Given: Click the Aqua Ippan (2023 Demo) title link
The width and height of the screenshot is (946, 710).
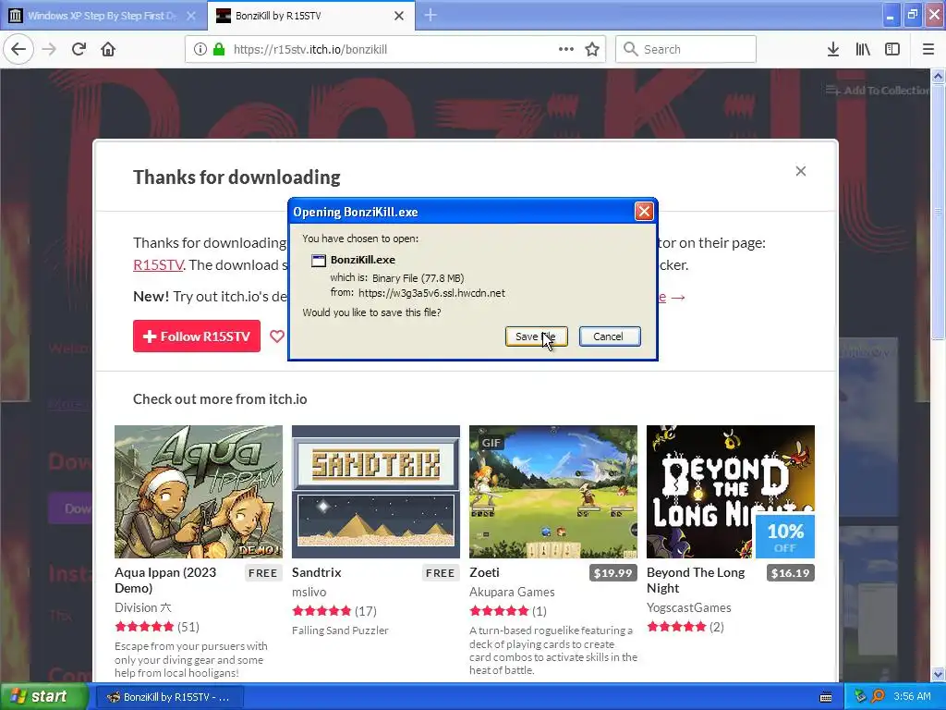Looking at the screenshot, I should pos(165,581).
